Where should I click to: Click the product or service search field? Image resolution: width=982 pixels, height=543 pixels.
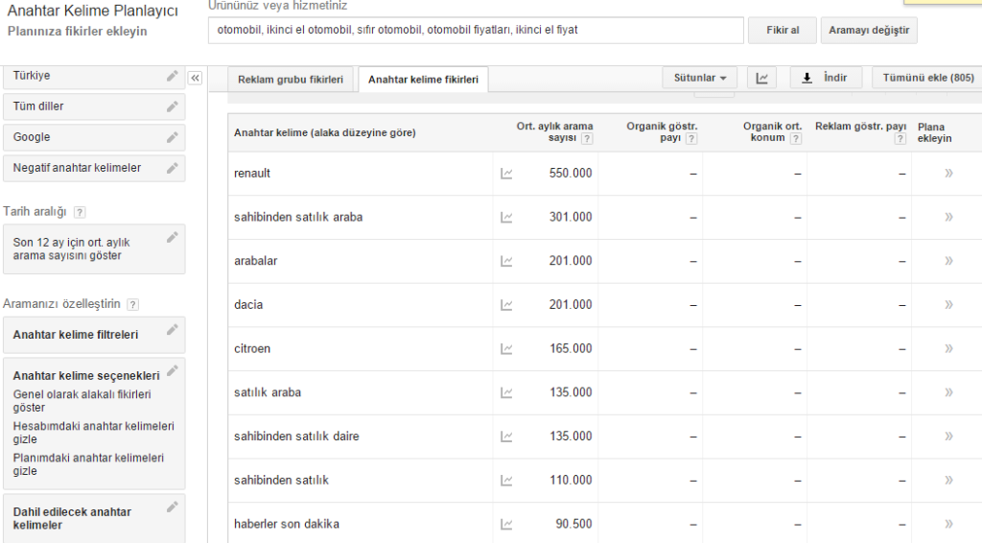click(x=476, y=30)
